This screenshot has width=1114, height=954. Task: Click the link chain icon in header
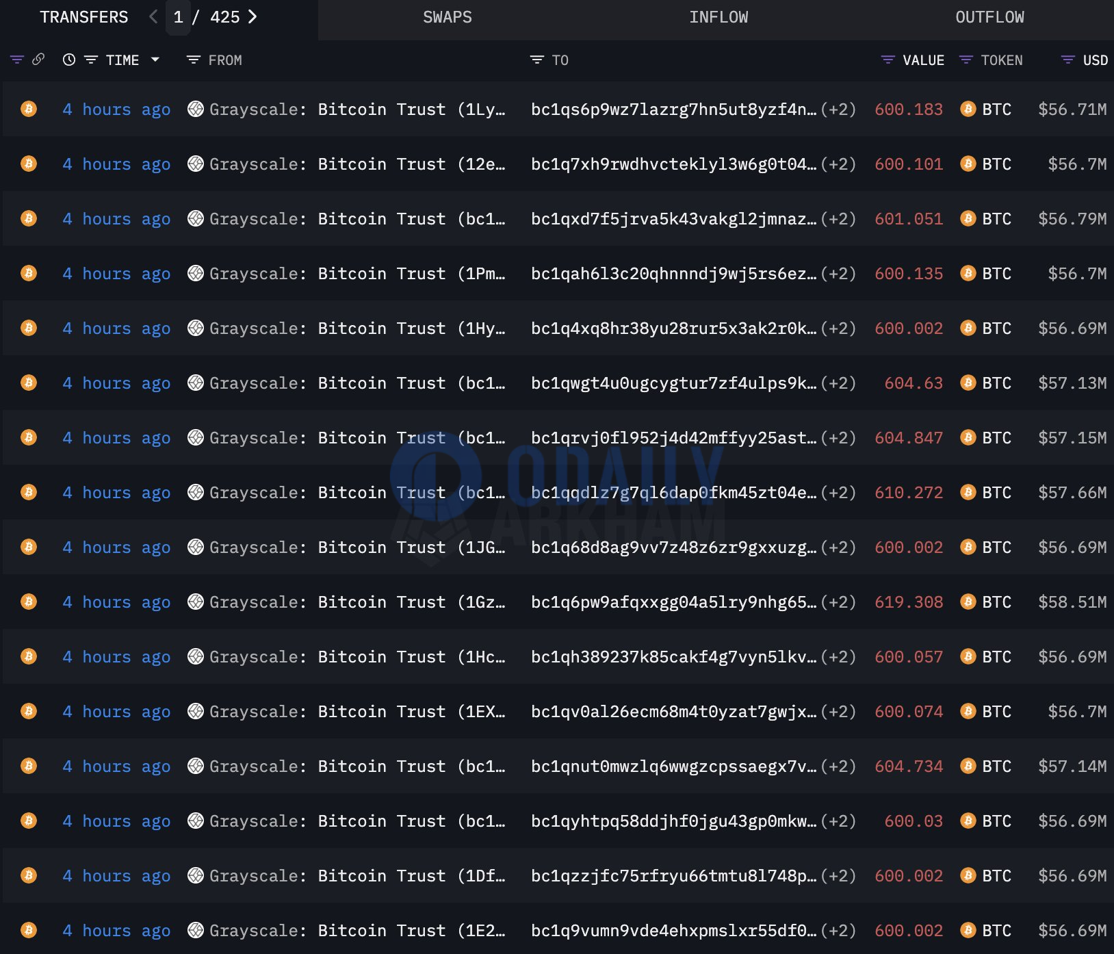(38, 60)
